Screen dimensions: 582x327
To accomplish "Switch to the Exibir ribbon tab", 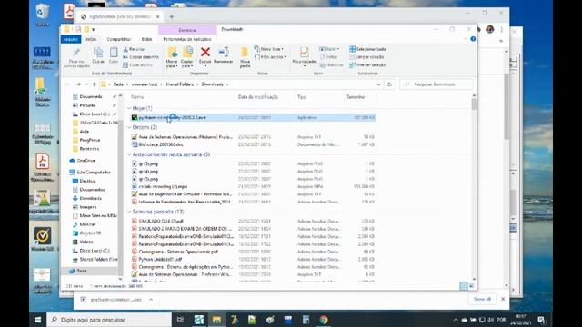I will [x=146, y=39].
